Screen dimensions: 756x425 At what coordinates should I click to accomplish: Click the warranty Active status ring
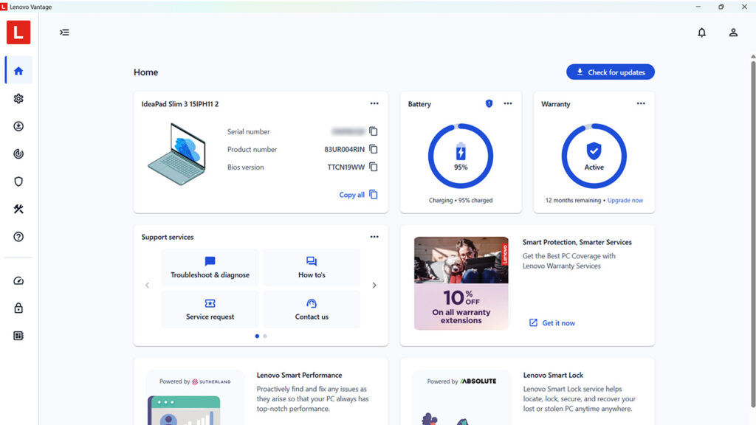tap(594, 156)
